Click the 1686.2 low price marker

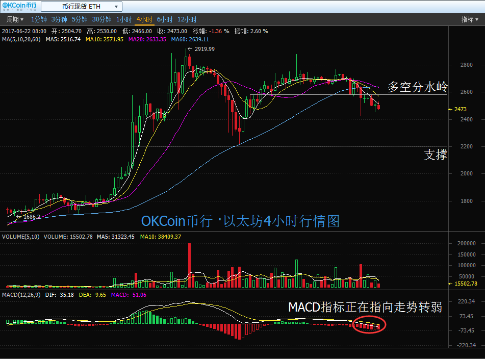(x=30, y=217)
